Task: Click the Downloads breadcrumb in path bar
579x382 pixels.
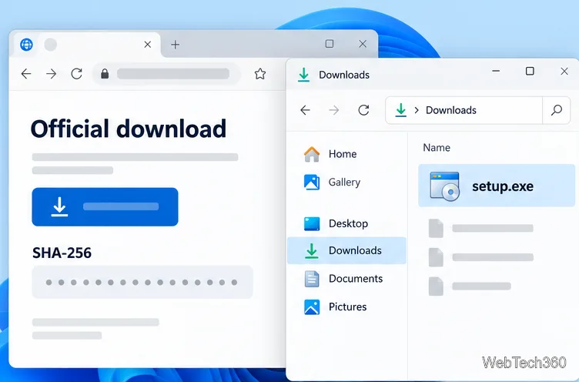Action: [x=451, y=110]
